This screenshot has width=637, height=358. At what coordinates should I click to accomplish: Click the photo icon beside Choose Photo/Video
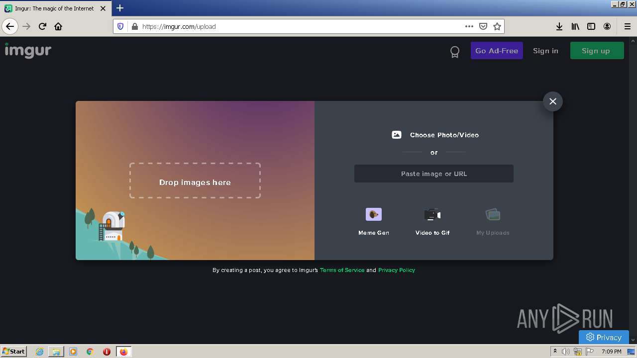click(397, 135)
